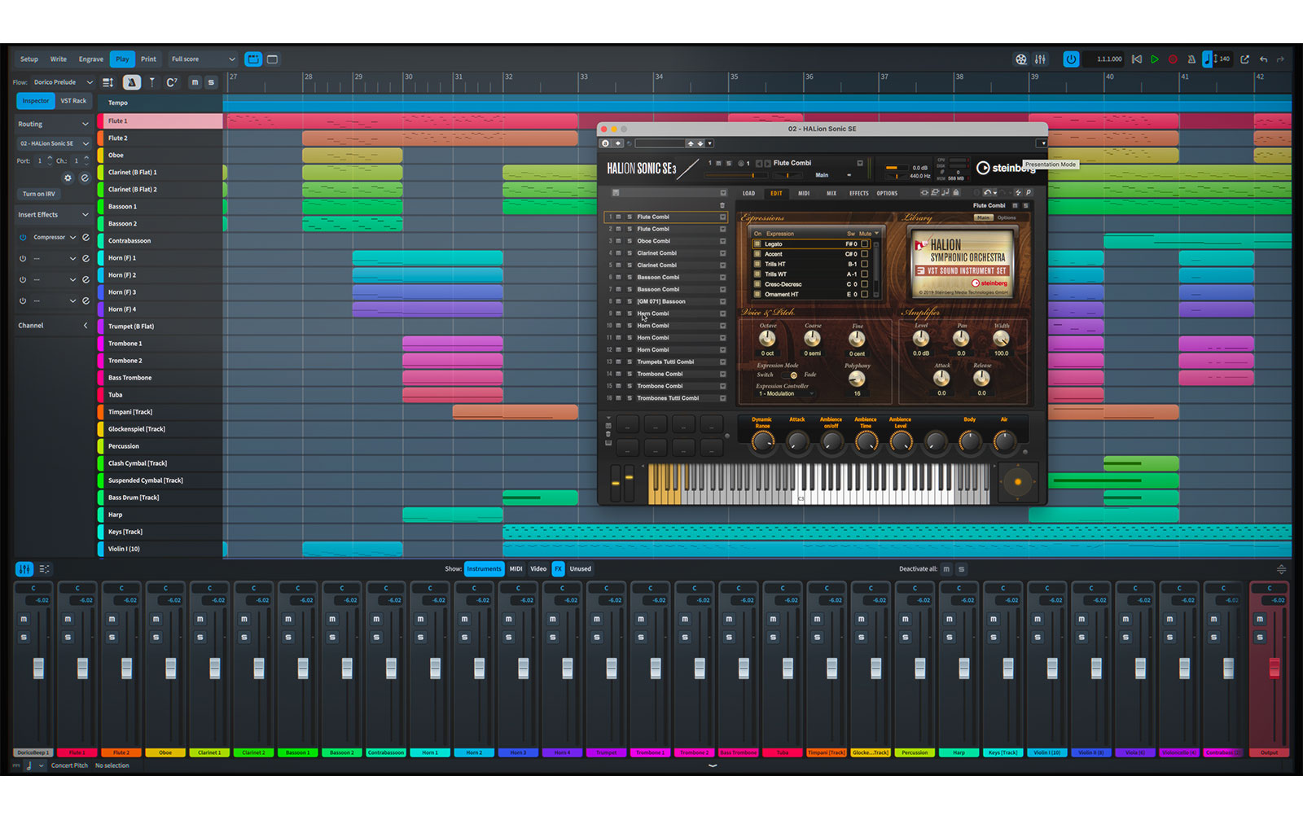1303x820 pixels.
Task: Show Video channel in mixer
Action: [538, 569]
